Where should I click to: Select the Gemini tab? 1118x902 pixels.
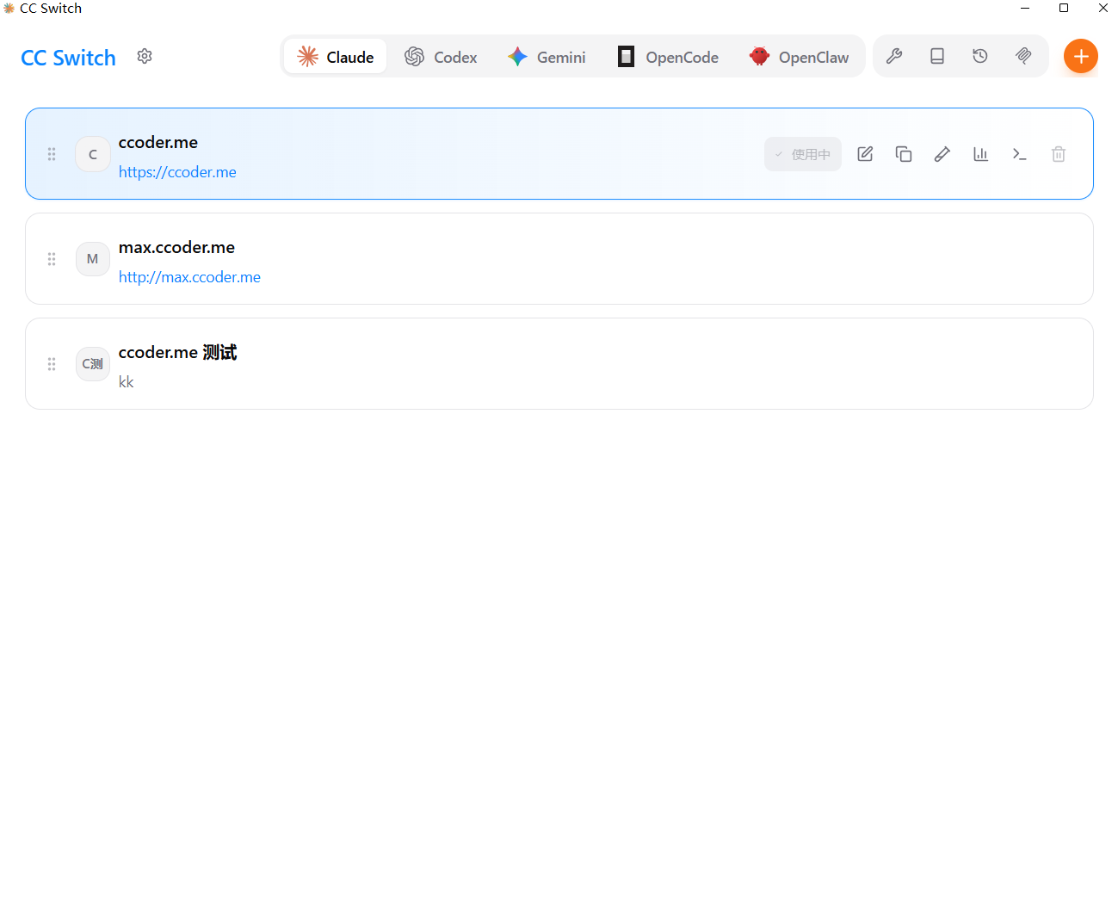(x=547, y=57)
